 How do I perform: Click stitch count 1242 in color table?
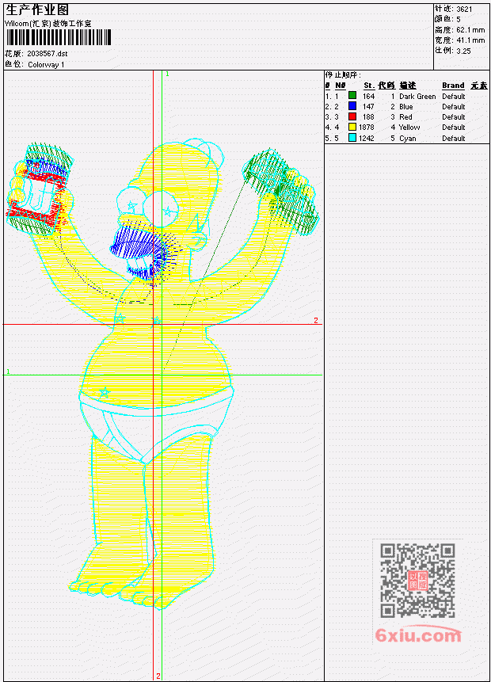pos(367,139)
